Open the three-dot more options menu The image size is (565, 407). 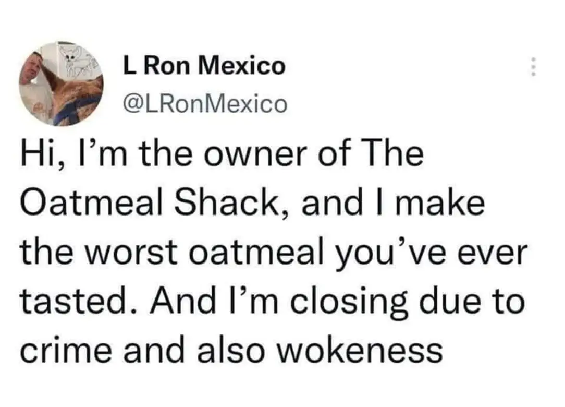coord(532,67)
